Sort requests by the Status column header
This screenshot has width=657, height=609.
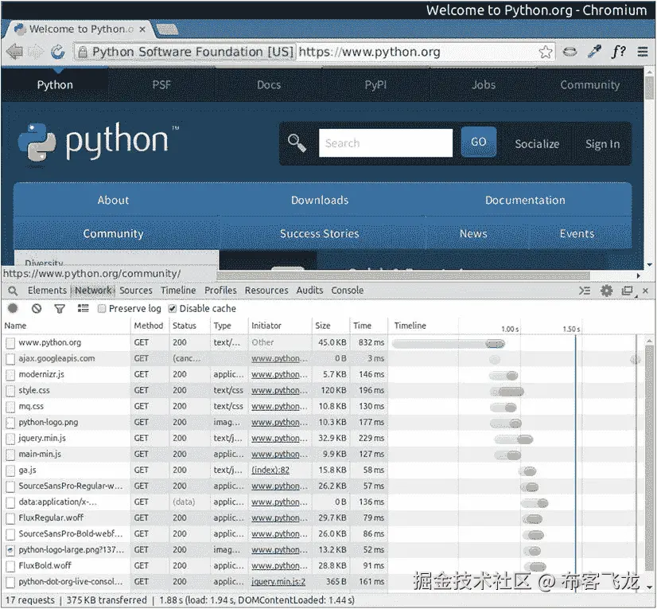(x=189, y=326)
